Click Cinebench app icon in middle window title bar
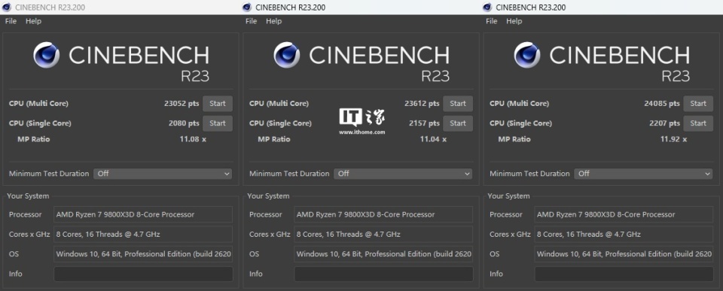723x291 pixels. coord(247,8)
